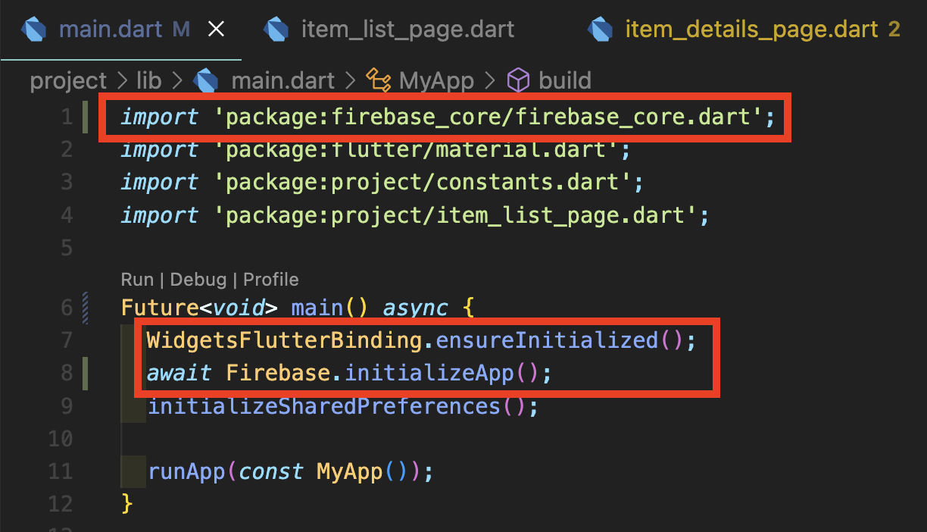Click the flutter/material.dart import line
The height and width of the screenshot is (532, 927).
376,150
